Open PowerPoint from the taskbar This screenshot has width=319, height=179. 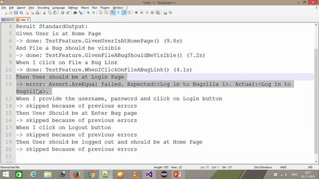point(177,175)
